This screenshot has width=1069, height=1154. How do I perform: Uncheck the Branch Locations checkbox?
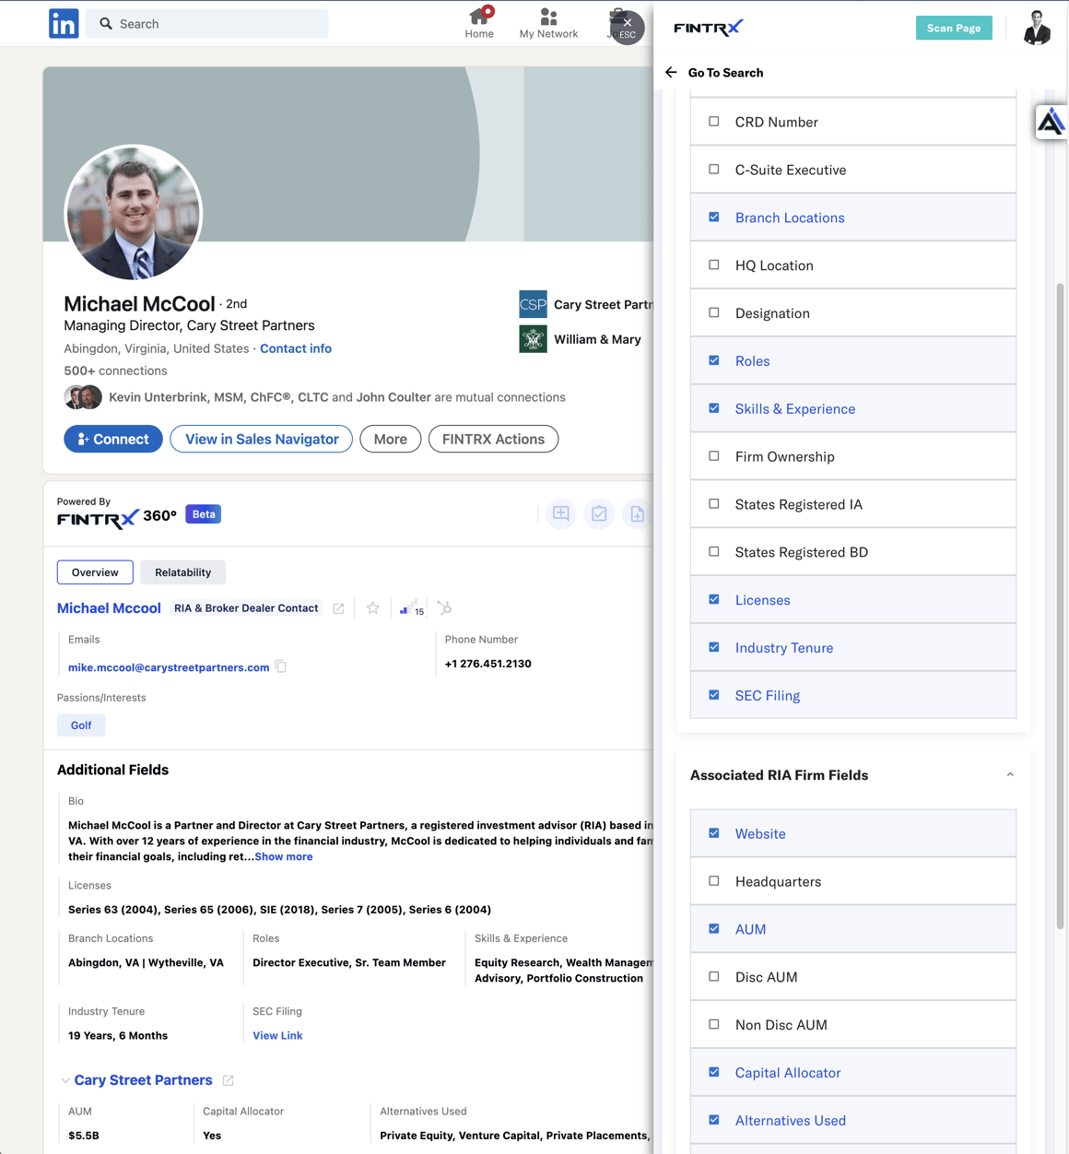tap(714, 218)
